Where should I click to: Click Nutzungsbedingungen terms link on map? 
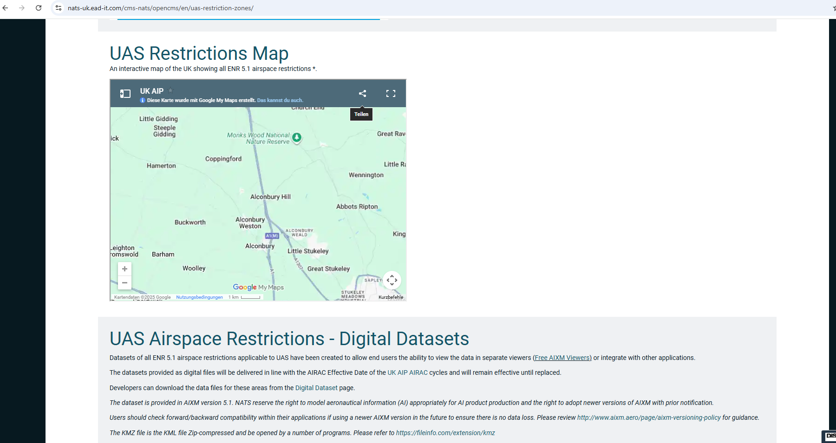pos(199,297)
